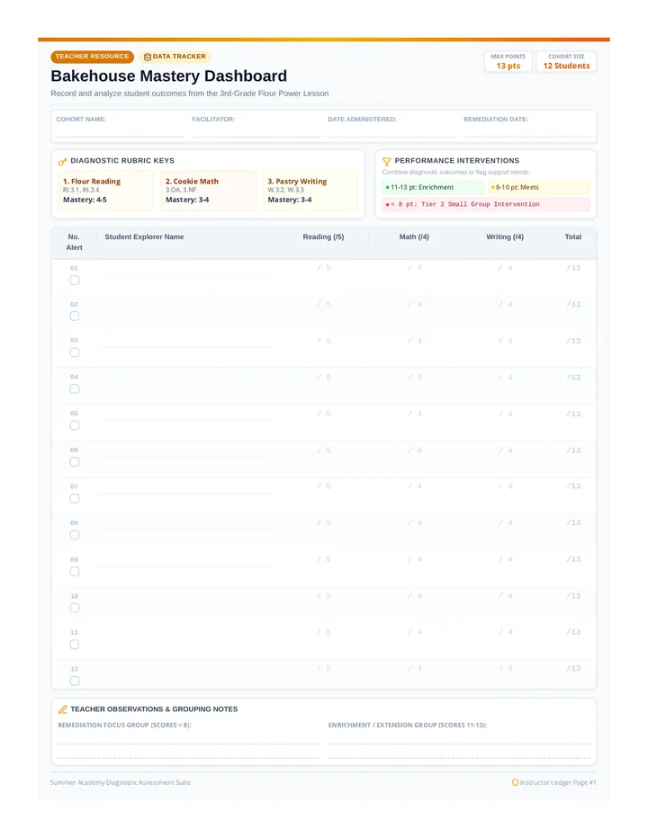648x838 pixels.
Task: Click the red Tier 2 Small Group Intervention tag
Action: pyautogui.click(x=486, y=204)
